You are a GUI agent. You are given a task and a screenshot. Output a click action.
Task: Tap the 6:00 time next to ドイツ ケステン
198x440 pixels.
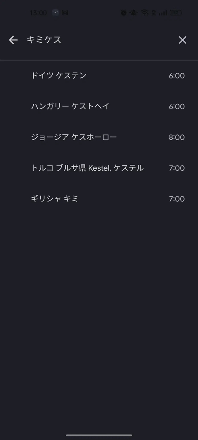tap(177, 76)
